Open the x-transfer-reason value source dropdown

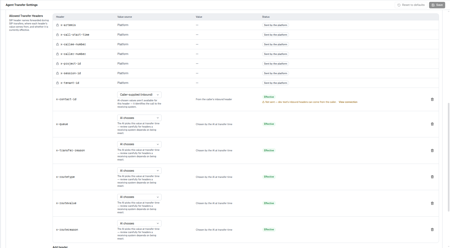click(x=139, y=144)
